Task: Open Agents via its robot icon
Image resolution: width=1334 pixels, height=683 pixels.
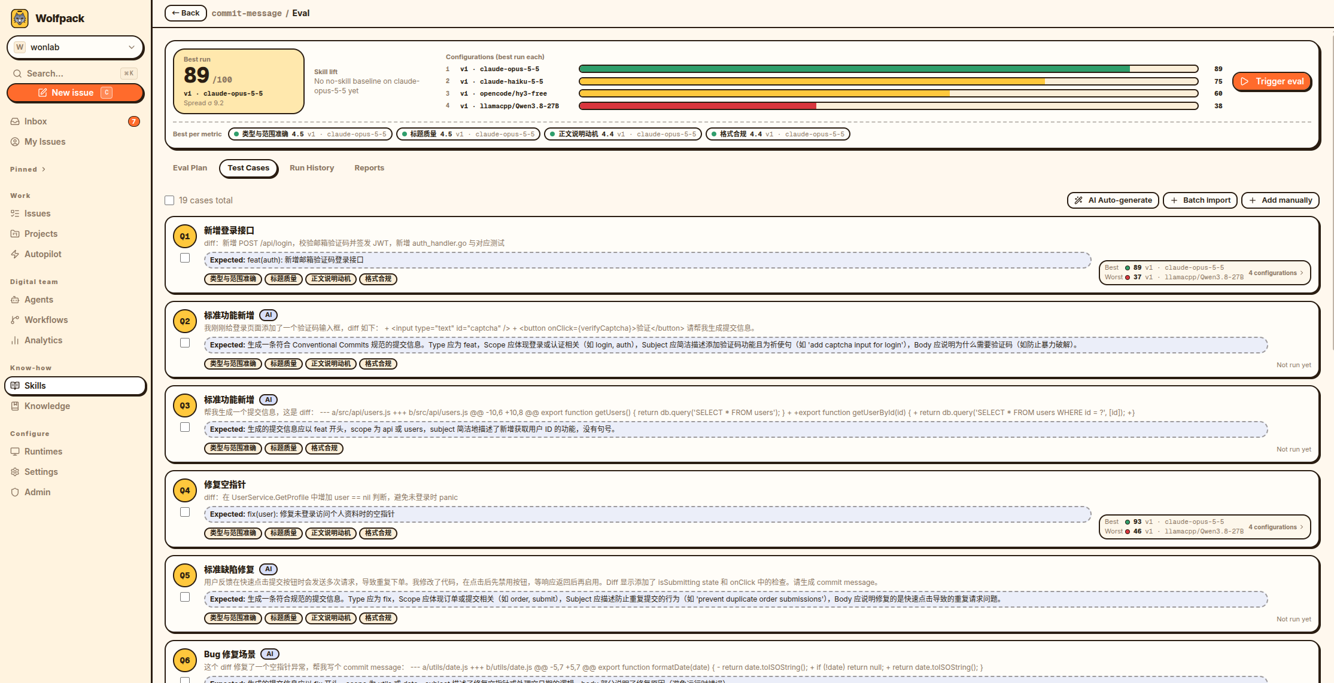Action: [15, 300]
